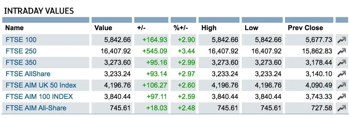Click the High column header

click(209, 28)
